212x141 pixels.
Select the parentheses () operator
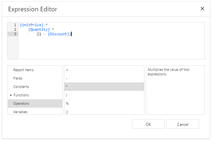(x=67, y=112)
